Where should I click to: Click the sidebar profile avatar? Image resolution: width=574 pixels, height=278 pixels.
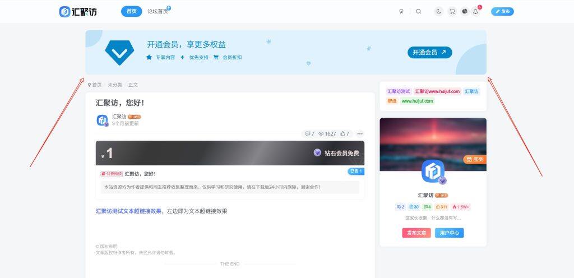coord(433,171)
